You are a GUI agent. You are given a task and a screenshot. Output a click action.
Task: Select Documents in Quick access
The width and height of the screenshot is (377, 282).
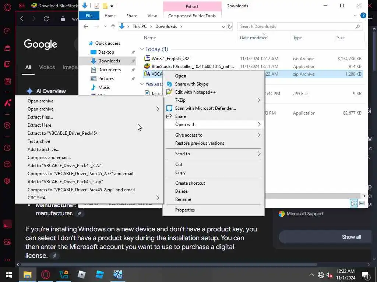109,70
